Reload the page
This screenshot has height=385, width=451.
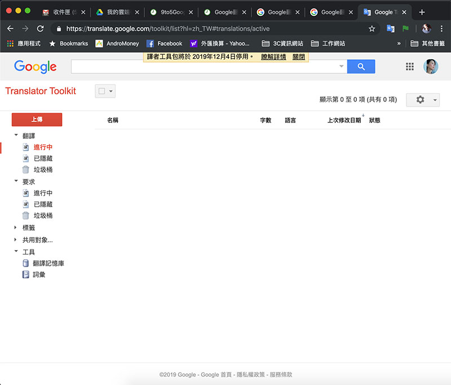coord(40,28)
